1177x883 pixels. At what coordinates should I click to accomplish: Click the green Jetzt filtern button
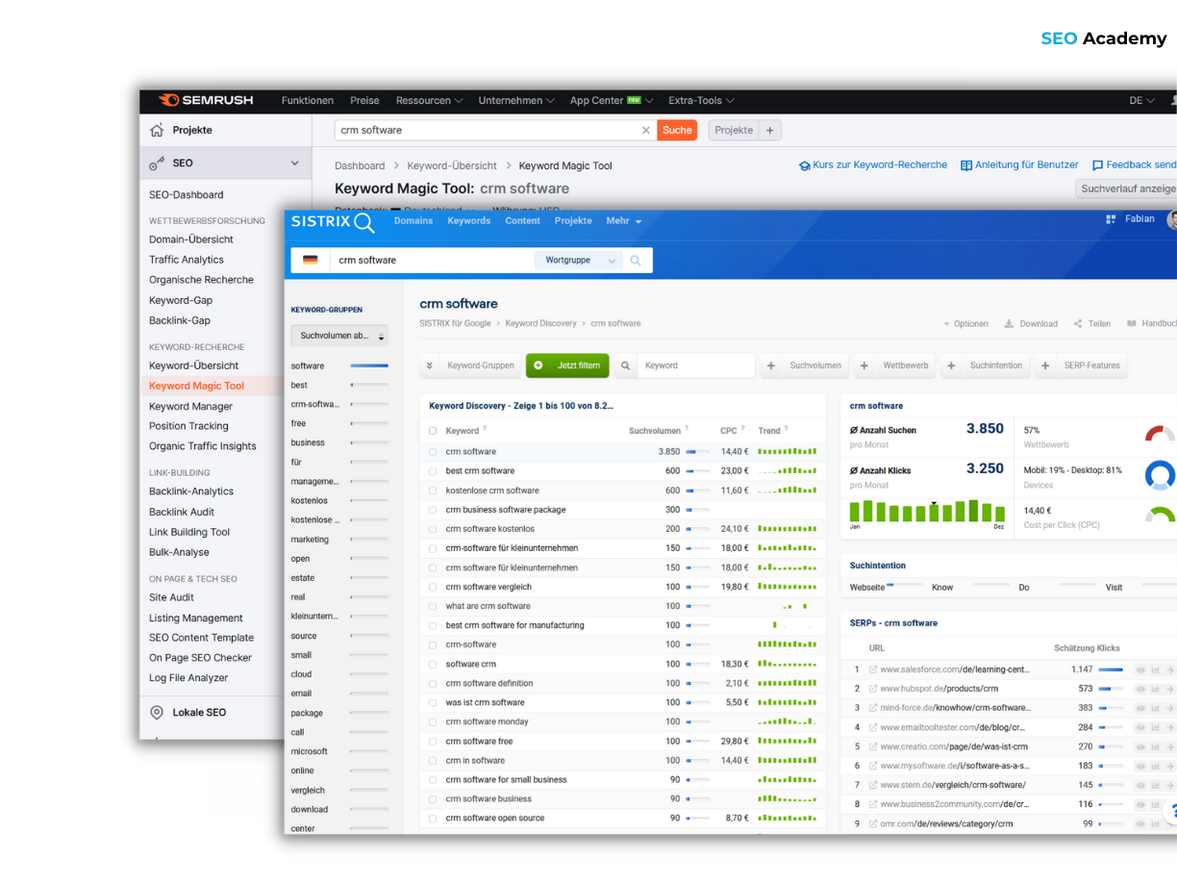(567, 366)
